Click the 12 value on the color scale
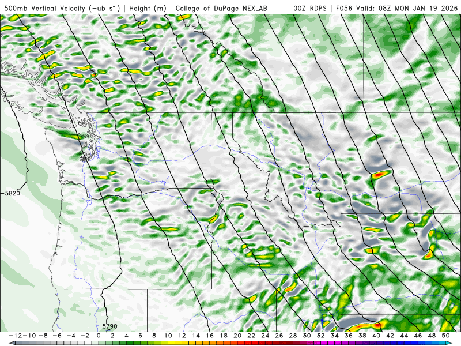Screen dimensions: 461x346 point(182,336)
